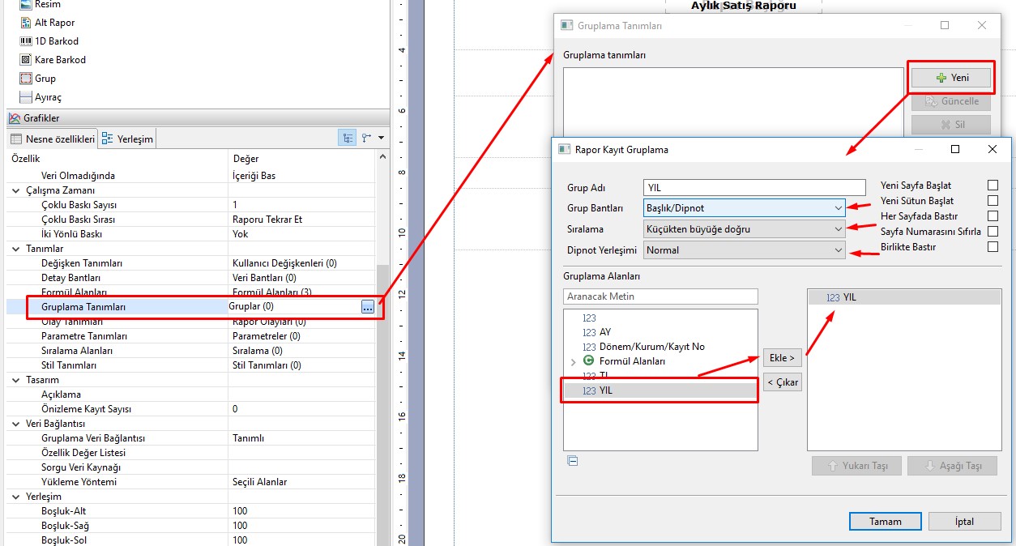Screen dimensions: 1016x546
Task: Switch to the Yerleşim tab
Action: 128,139
